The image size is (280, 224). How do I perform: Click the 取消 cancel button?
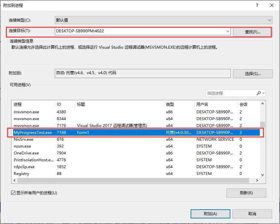252,214
